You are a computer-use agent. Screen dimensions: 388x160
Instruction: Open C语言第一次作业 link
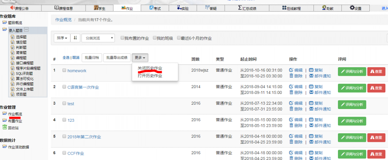click(x=83, y=87)
